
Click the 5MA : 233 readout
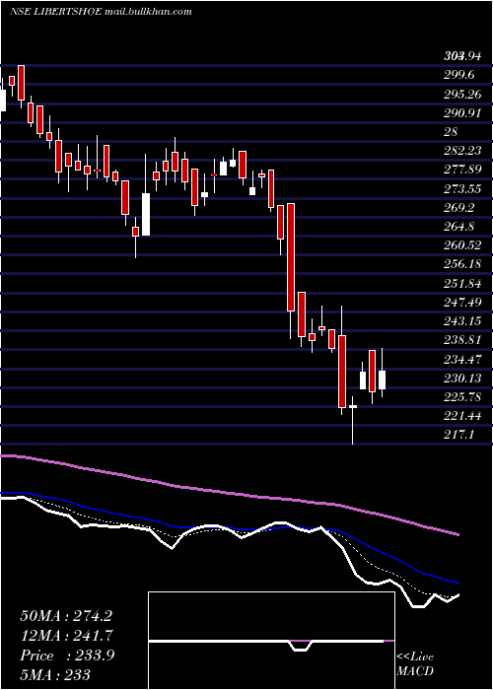tap(55, 674)
